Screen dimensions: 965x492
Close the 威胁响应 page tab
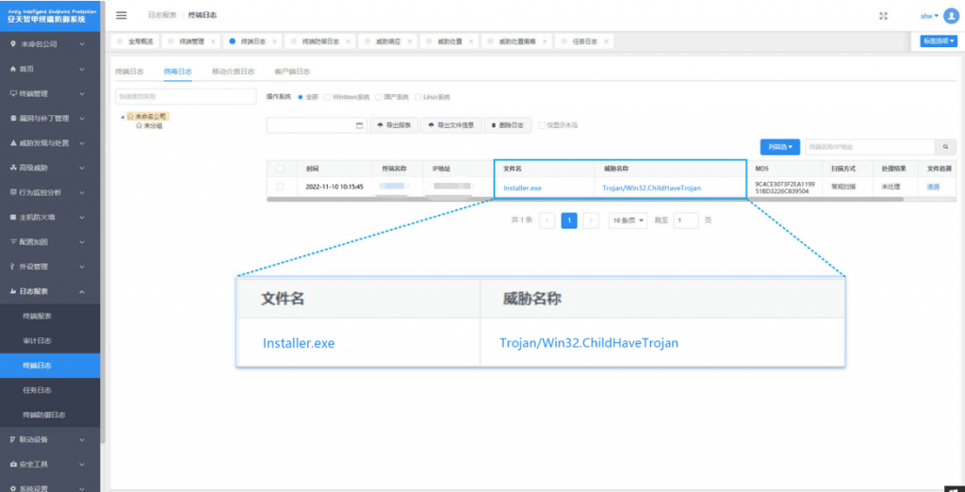tap(409, 41)
